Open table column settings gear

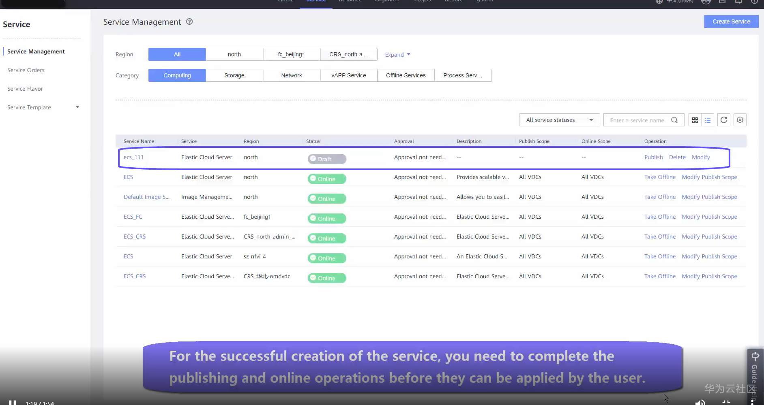pyautogui.click(x=740, y=120)
